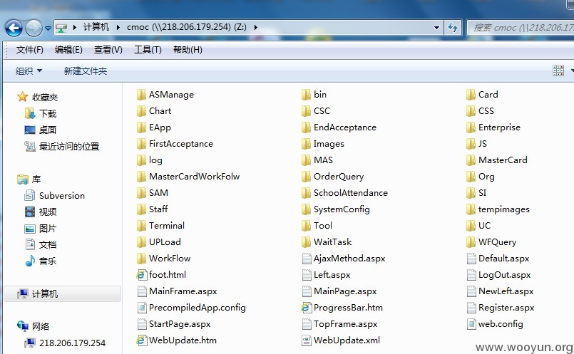Select 218.206.179.254 under network

(65, 343)
